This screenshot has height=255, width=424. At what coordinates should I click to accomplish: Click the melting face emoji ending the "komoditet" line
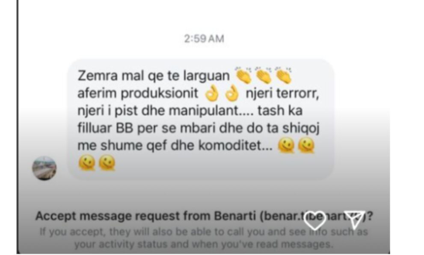coord(306,146)
